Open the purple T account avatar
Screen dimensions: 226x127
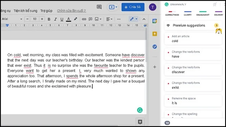point(152,7)
